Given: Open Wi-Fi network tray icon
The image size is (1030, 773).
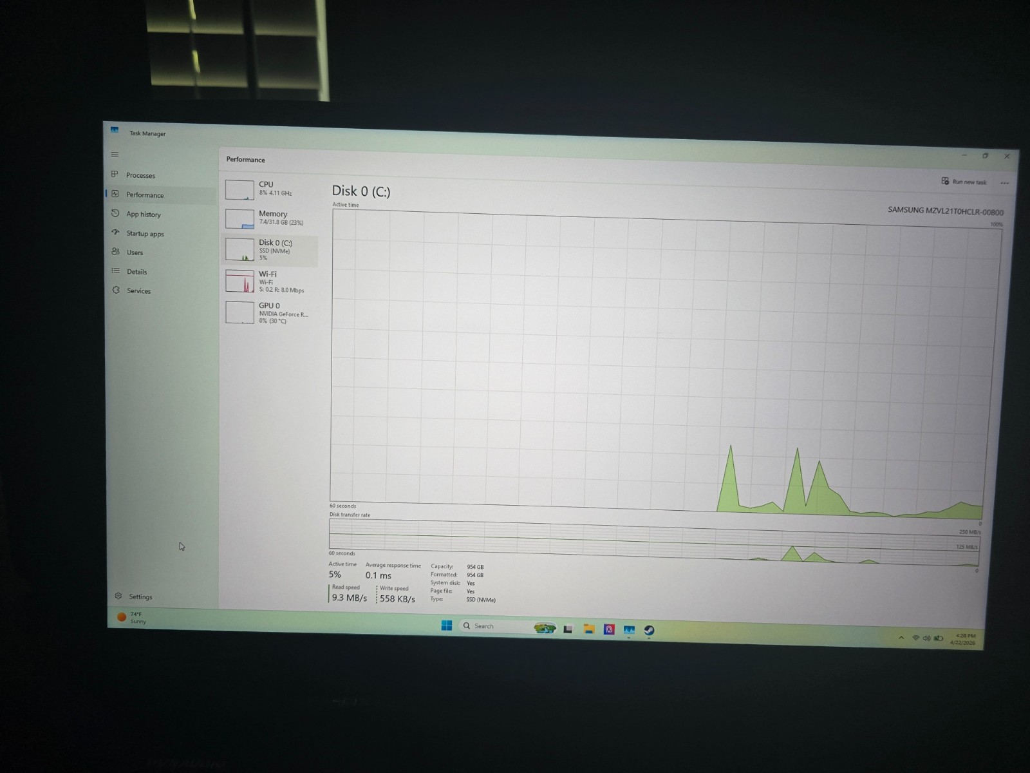Looking at the screenshot, I should [915, 638].
